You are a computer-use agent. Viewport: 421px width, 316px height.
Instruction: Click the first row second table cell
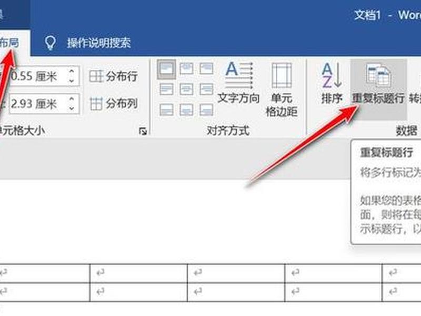[x=138, y=273]
